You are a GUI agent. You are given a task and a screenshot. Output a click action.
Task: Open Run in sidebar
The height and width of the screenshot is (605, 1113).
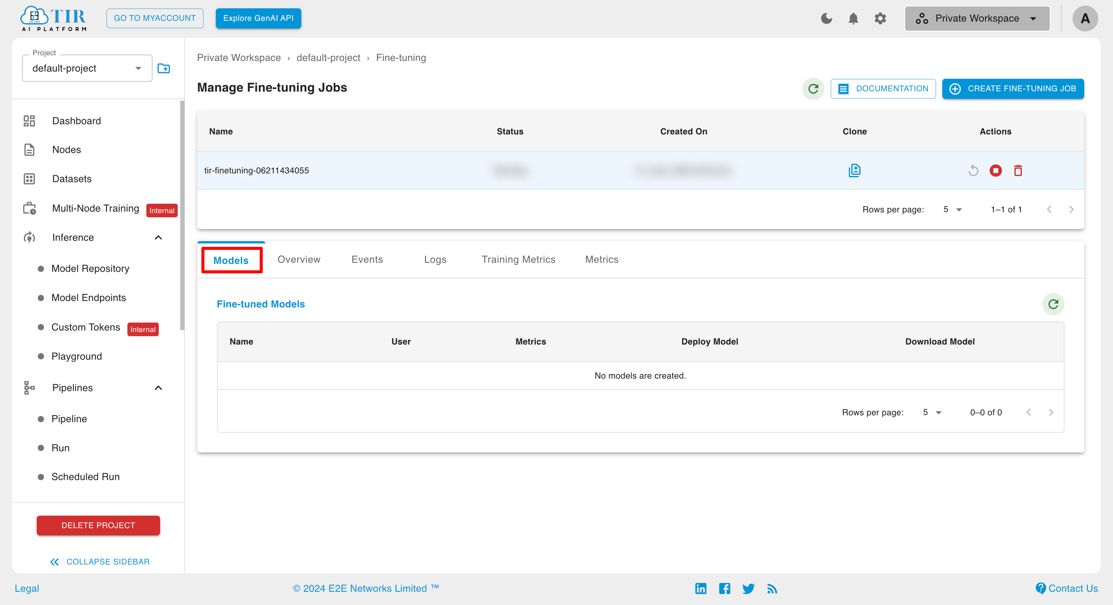(x=61, y=448)
